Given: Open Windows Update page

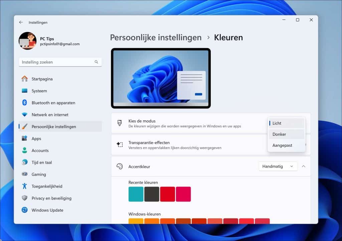Looking at the screenshot, I should point(60,210).
